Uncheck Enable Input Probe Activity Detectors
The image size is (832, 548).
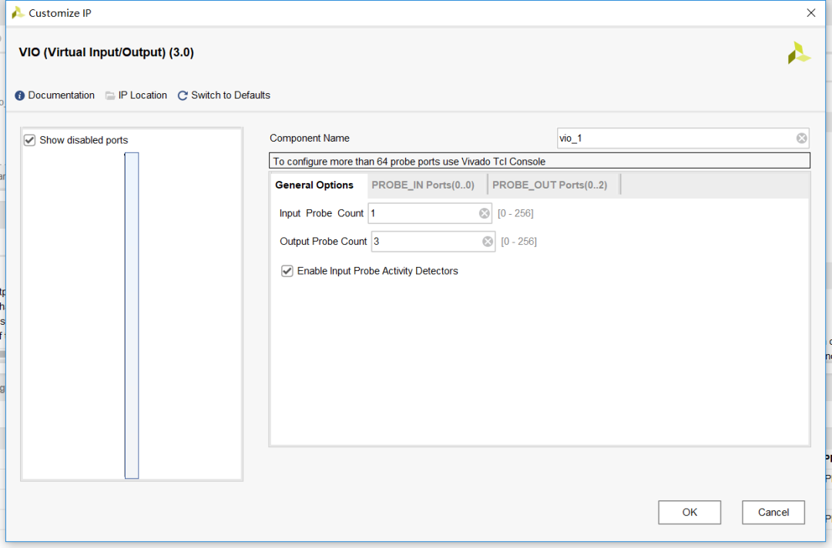click(x=287, y=271)
